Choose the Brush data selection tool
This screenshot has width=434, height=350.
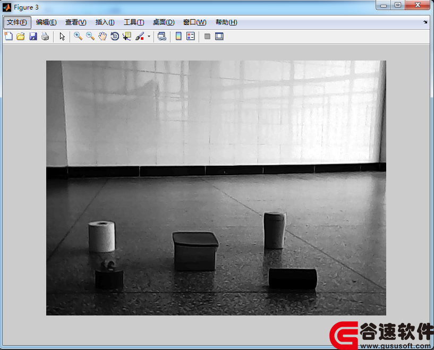point(140,36)
